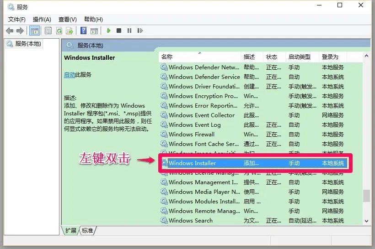Select Windows Font Cache Service name

pos(204,144)
